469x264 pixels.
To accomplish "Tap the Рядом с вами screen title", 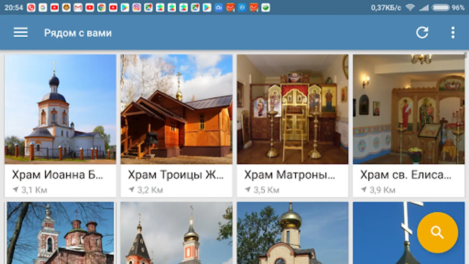I will click(x=78, y=33).
